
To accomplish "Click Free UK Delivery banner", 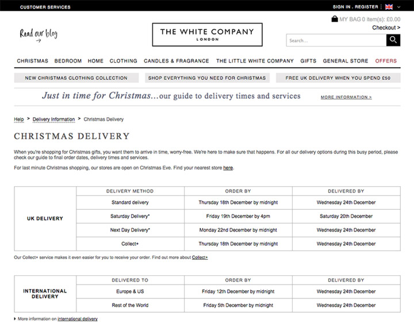I will pyautogui.click(x=338, y=78).
